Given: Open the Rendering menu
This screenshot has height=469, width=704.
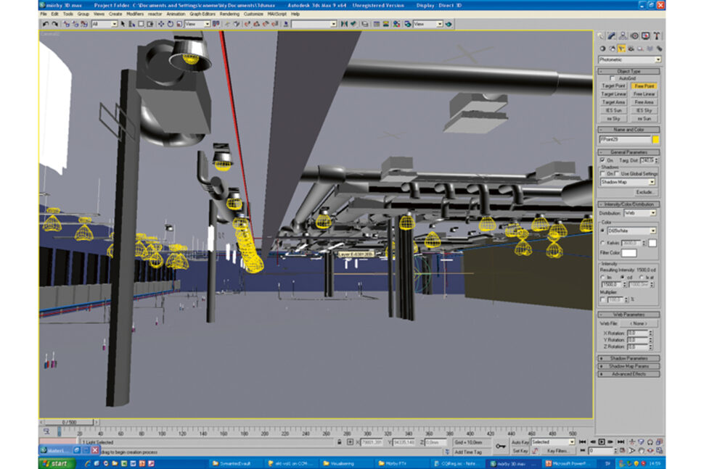Looking at the screenshot, I should (x=229, y=14).
